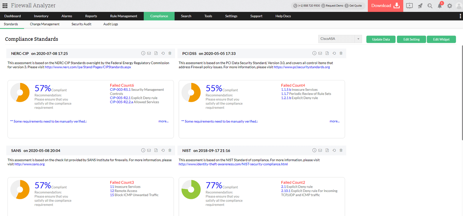This screenshot has height=216, width=463.
Task: Open the www.sans.org link
Action: coord(30,164)
